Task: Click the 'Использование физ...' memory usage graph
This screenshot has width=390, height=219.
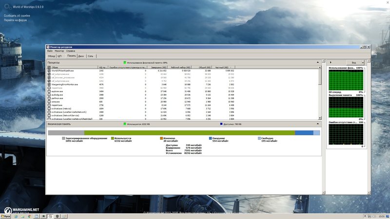Action: (346, 80)
